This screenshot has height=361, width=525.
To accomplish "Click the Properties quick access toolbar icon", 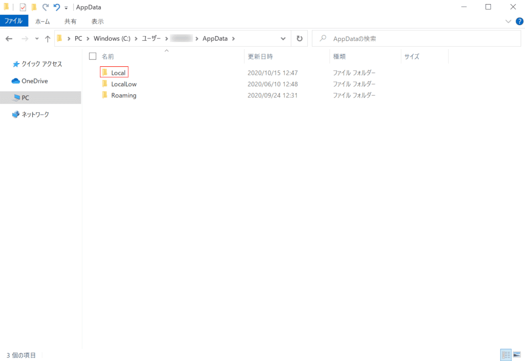I will point(23,7).
